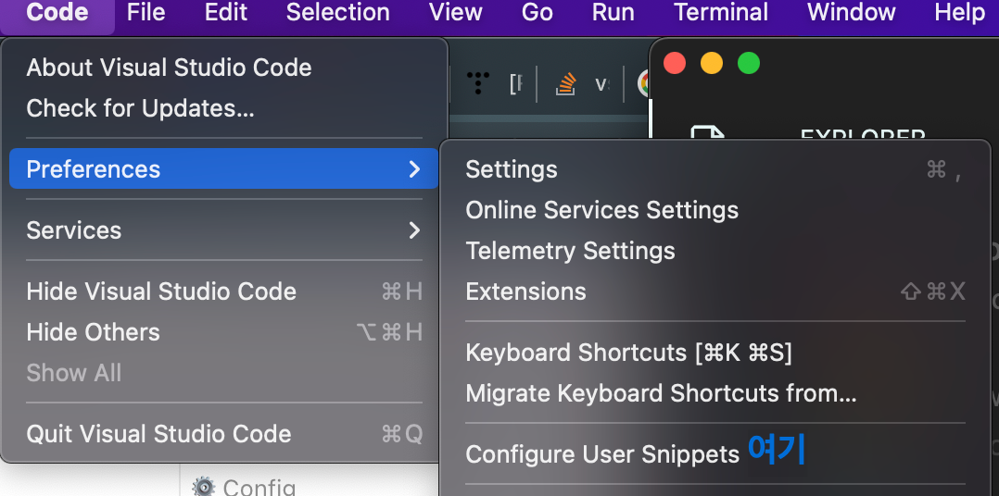This screenshot has width=999, height=496.
Task: Open the Code application menu
Action: [57, 12]
